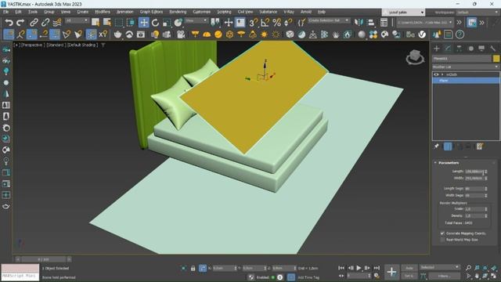Open the project path dropdown
This screenshot has width=501, height=282.
click(x=425, y=23)
